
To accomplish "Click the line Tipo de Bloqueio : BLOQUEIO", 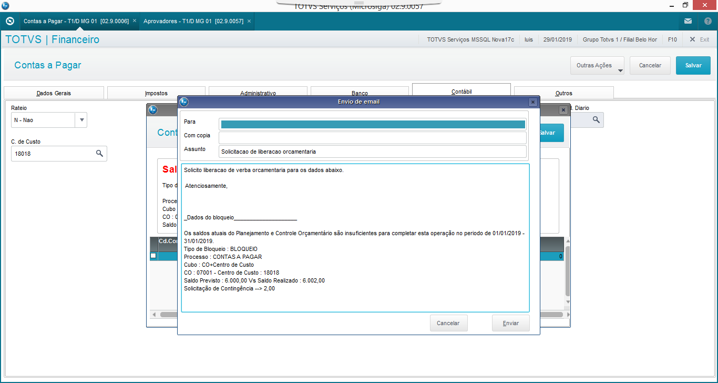I will [x=221, y=249].
